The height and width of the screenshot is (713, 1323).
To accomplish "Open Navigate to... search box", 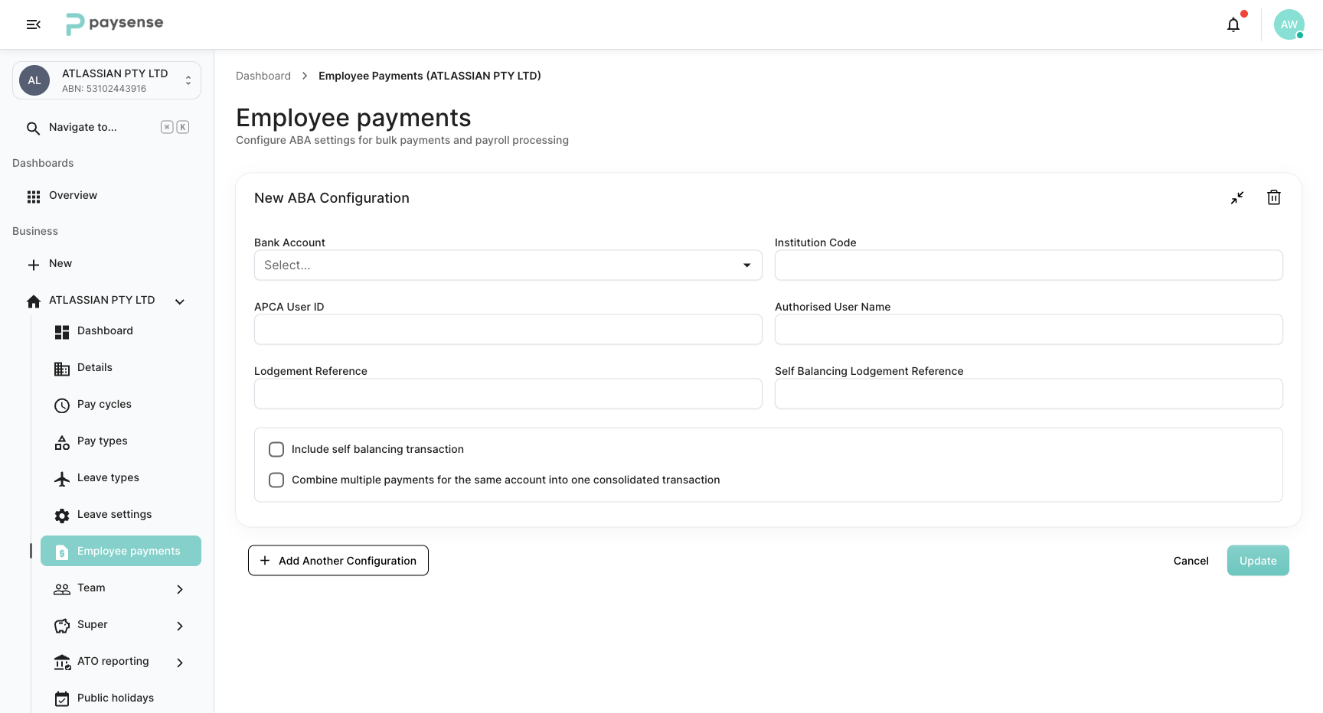I will [x=107, y=128].
